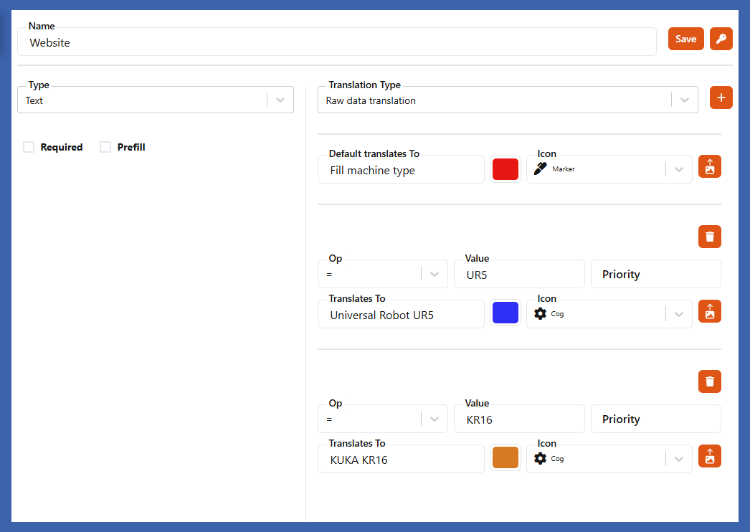750x532 pixels.
Task: Click image upload icon for Universal Robot UR5
Action: pyautogui.click(x=709, y=311)
